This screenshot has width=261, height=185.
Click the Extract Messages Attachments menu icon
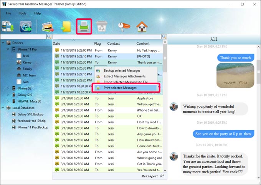(98, 76)
